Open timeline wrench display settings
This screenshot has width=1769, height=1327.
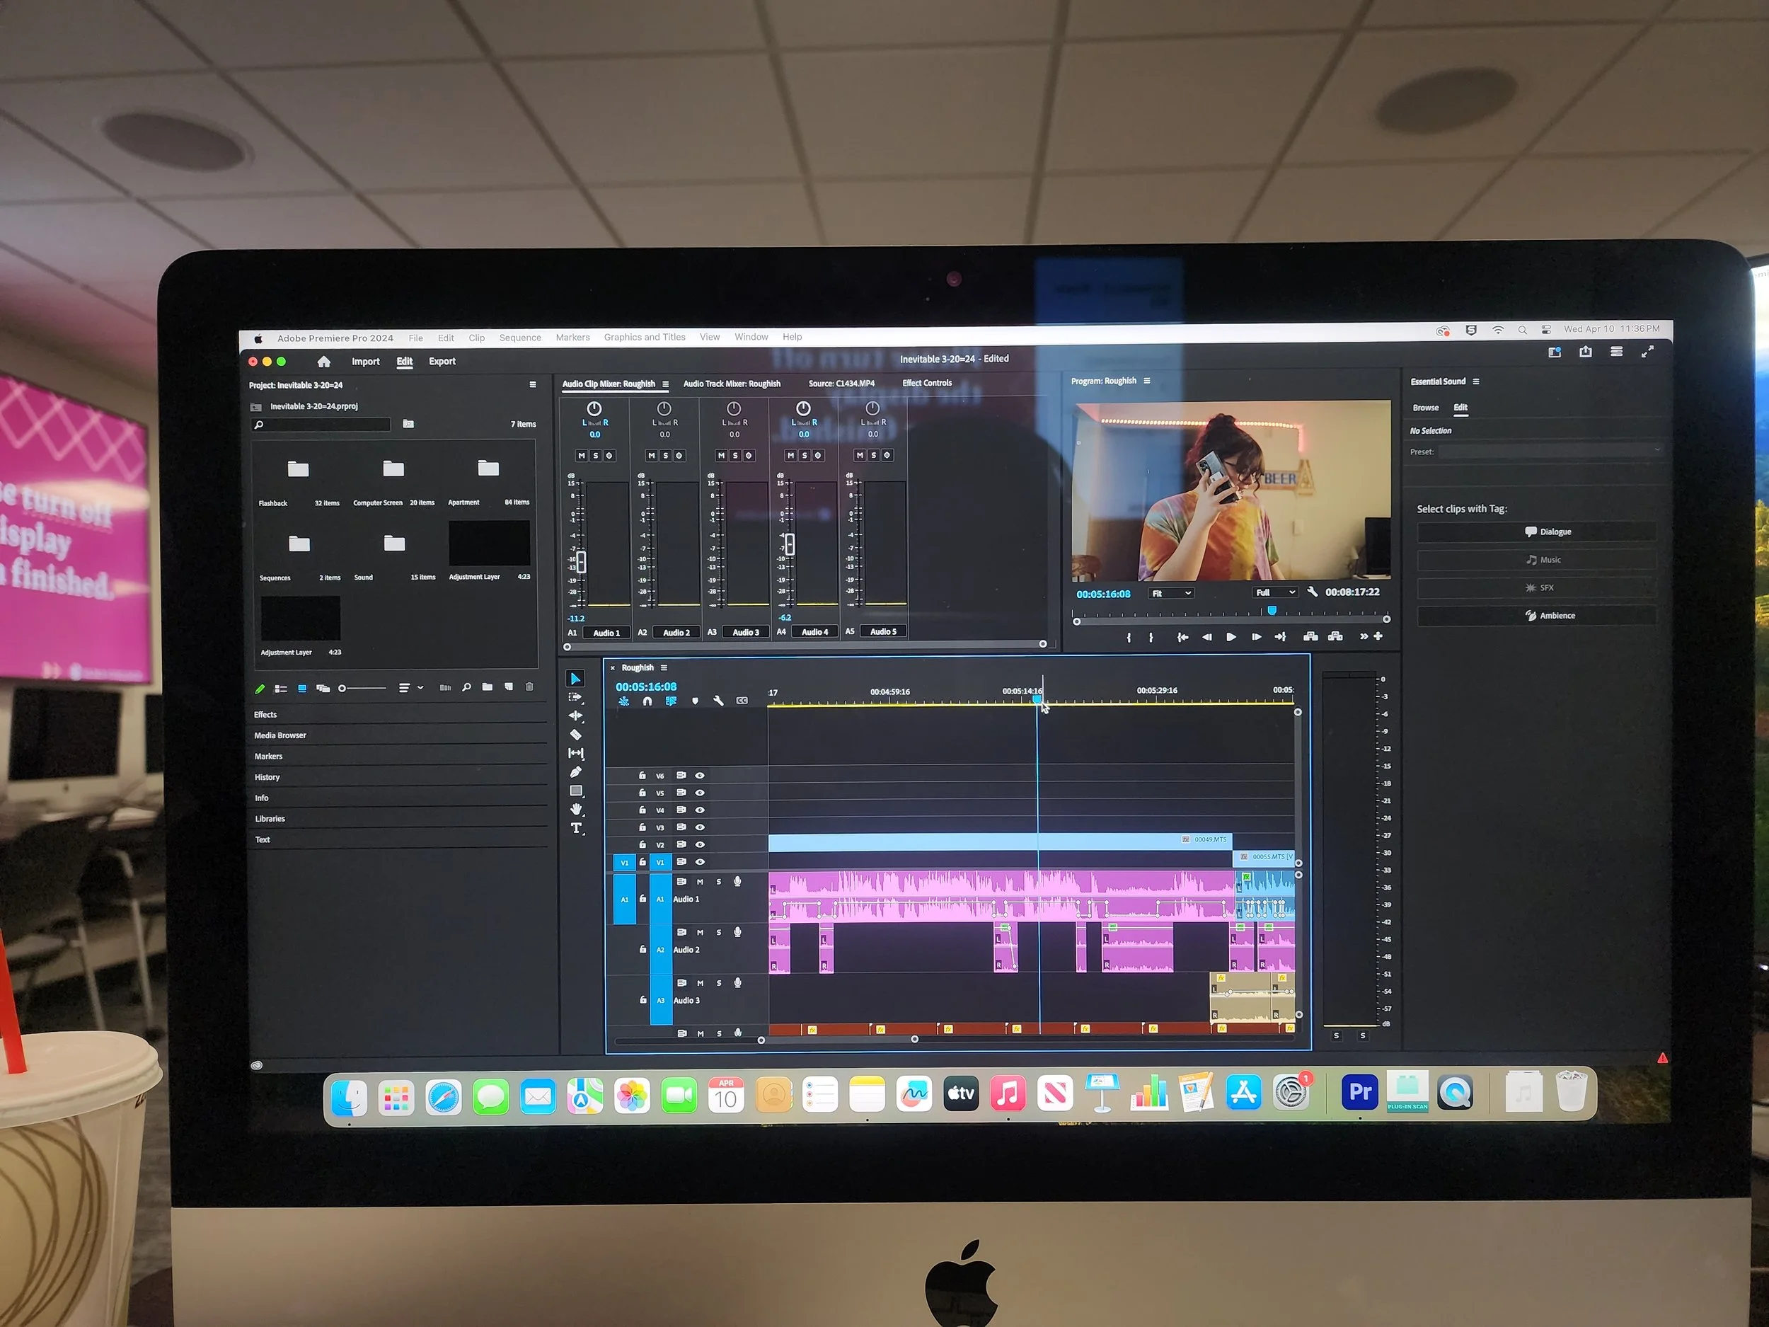click(x=718, y=701)
